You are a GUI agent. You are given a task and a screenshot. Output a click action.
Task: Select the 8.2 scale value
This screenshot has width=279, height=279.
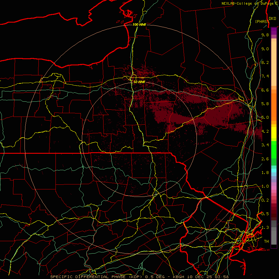(265, 62)
